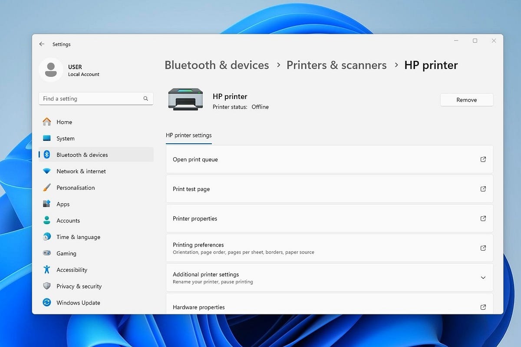The image size is (521, 347).
Task: Open the Apps settings icon
Action: pos(47,204)
